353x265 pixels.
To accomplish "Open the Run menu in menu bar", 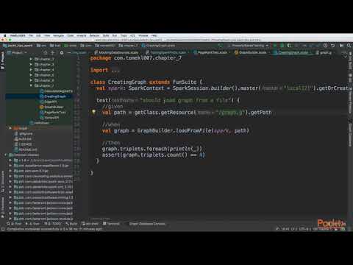I will pyautogui.click(x=115, y=35).
